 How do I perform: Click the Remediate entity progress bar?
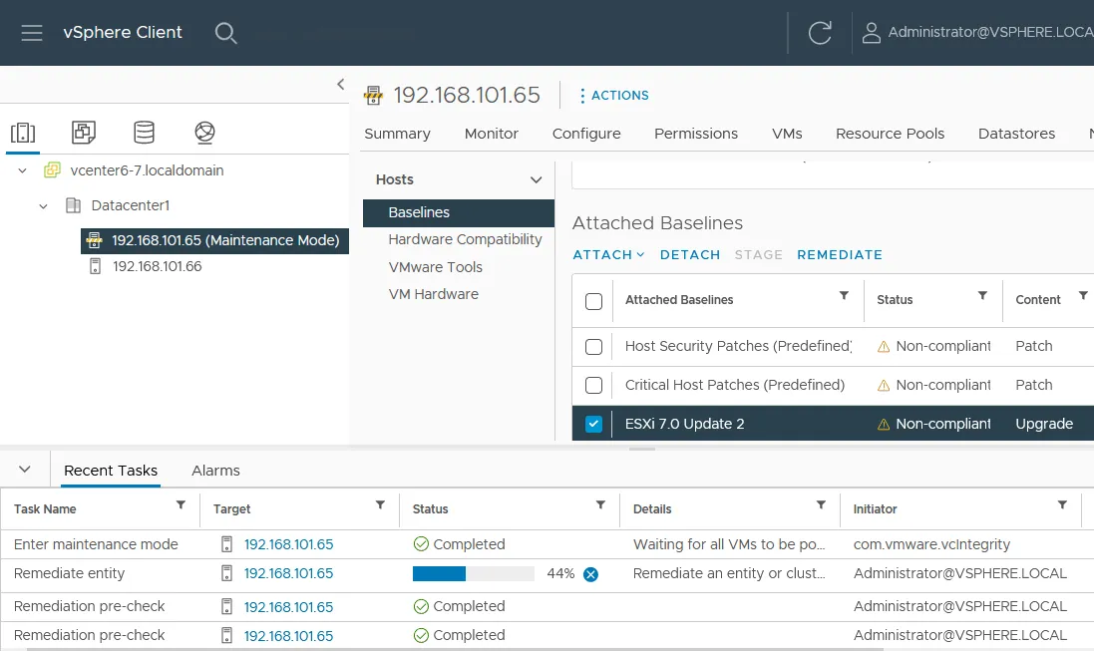click(474, 574)
